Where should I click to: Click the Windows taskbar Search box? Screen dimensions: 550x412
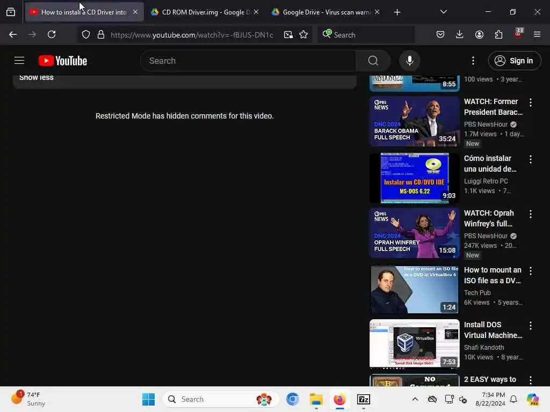(x=221, y=399)
